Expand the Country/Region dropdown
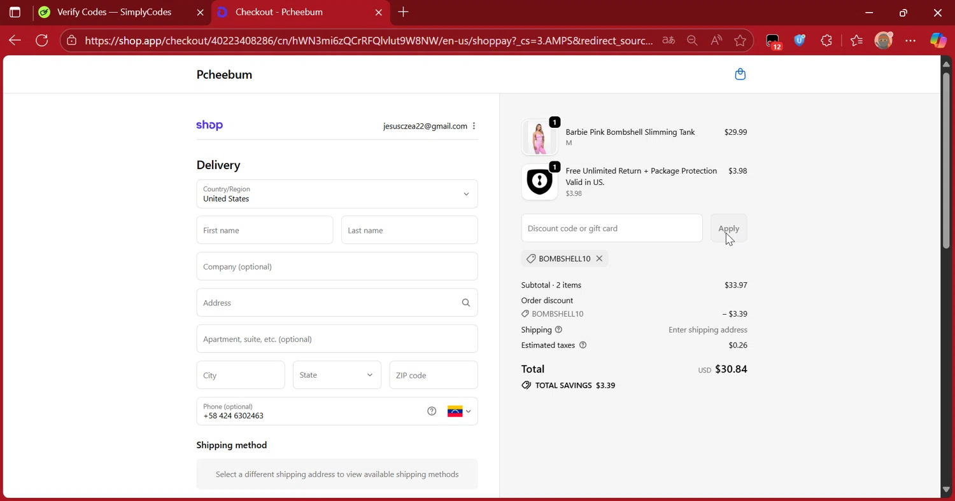955x501 pixels. 337,194
